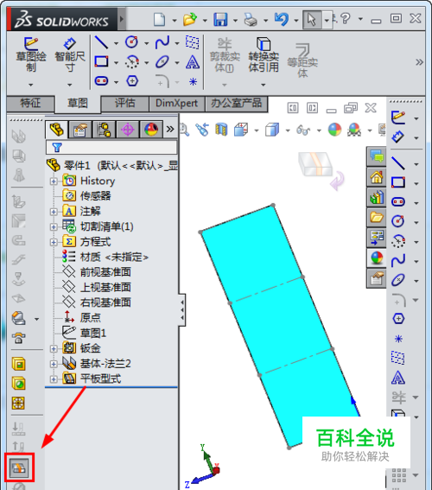The height and width of the screenshot is (490, 432).
Task: Switch to the 草图 tab
Action: [x=78, y=104]
